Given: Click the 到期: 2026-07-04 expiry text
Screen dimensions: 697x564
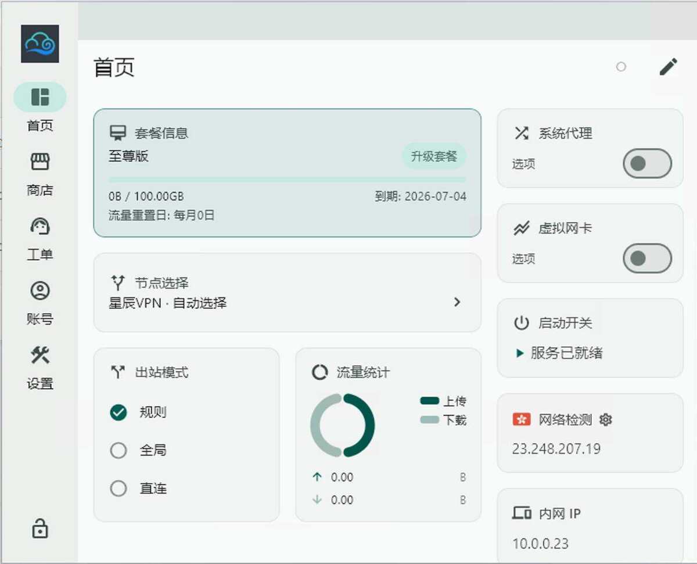Looking at the screenshot, I should pyautogui.click(x=421, y=196).
